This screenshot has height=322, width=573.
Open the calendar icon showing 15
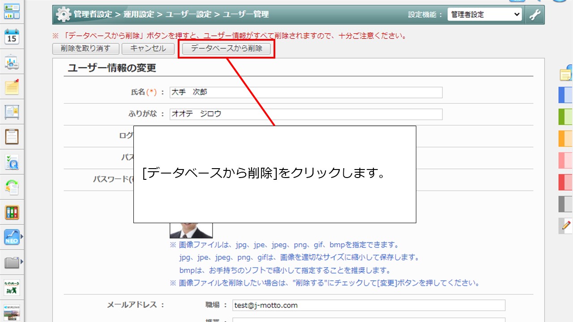click(x=12, y=37)
